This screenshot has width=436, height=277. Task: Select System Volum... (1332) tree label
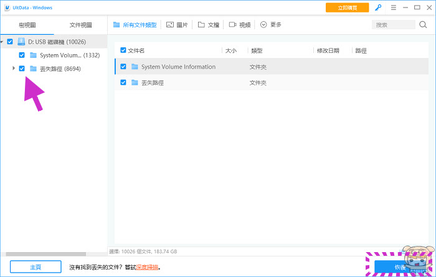[x=70, y=55]
